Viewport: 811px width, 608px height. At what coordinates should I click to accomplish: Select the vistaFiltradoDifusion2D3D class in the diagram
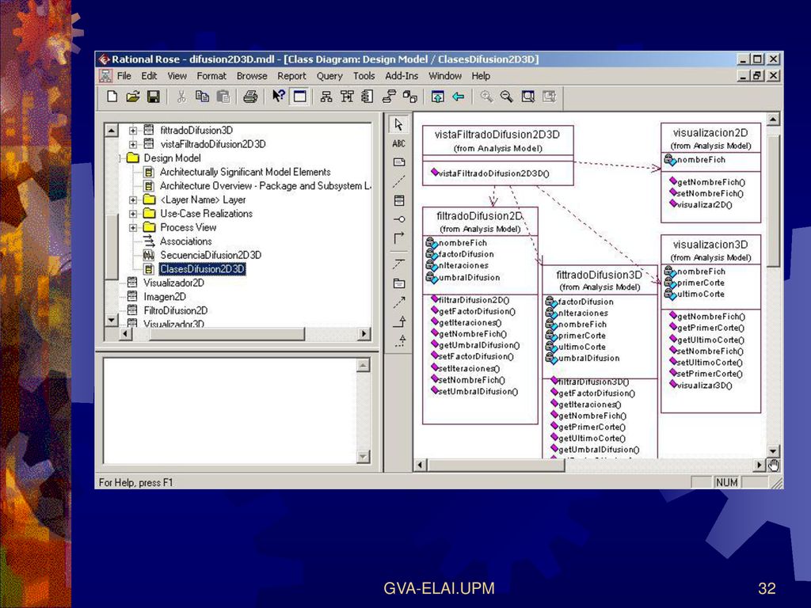pyautogui.click(x=497, y=155)
